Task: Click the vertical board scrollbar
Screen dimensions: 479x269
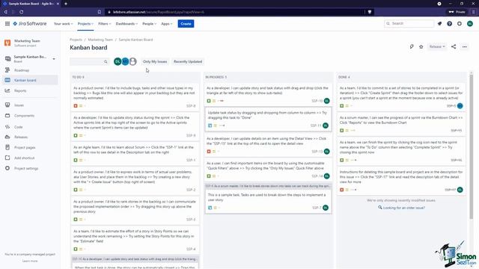Action: [472, 146]
